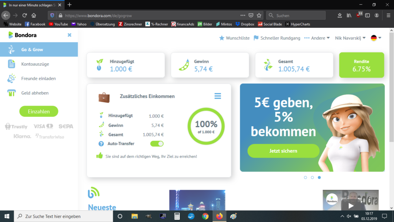Open a new tab with the plus button

pos(69,5)
